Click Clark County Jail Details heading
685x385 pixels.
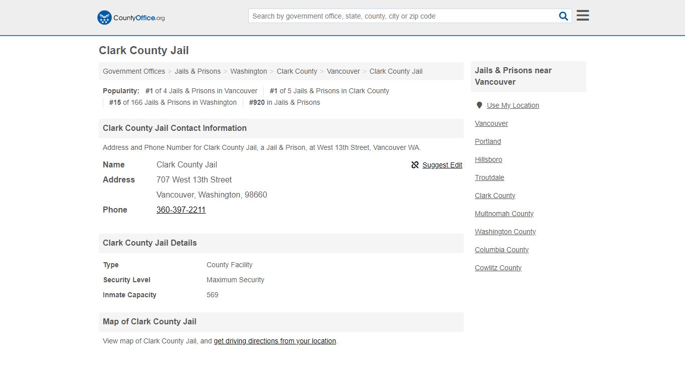tap(150, 243)
